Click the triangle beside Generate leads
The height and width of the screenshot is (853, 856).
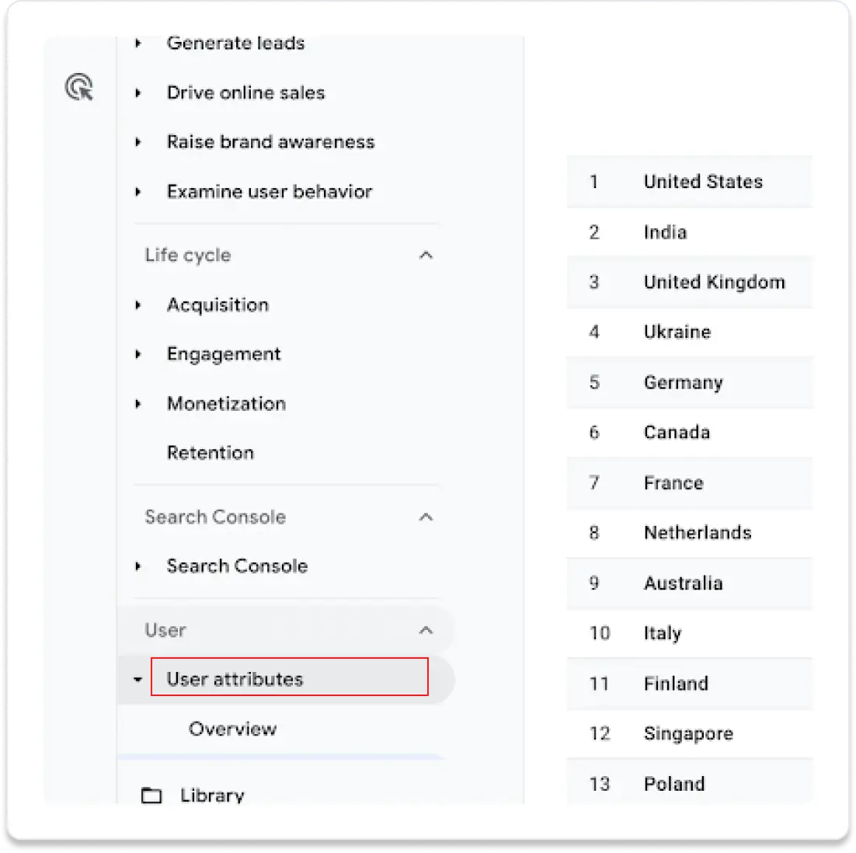tap(138, 44)
